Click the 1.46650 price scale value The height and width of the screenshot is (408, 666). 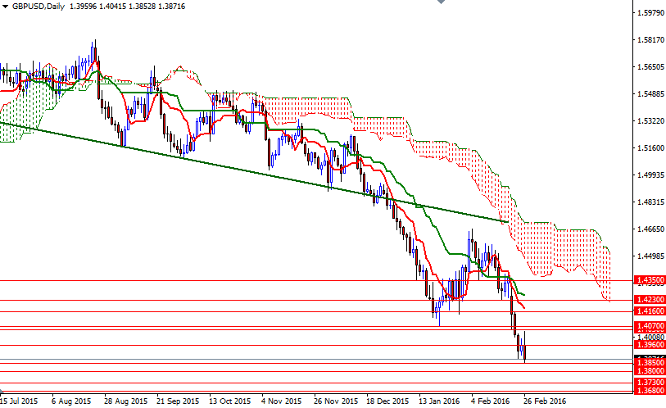click(650, 229)
